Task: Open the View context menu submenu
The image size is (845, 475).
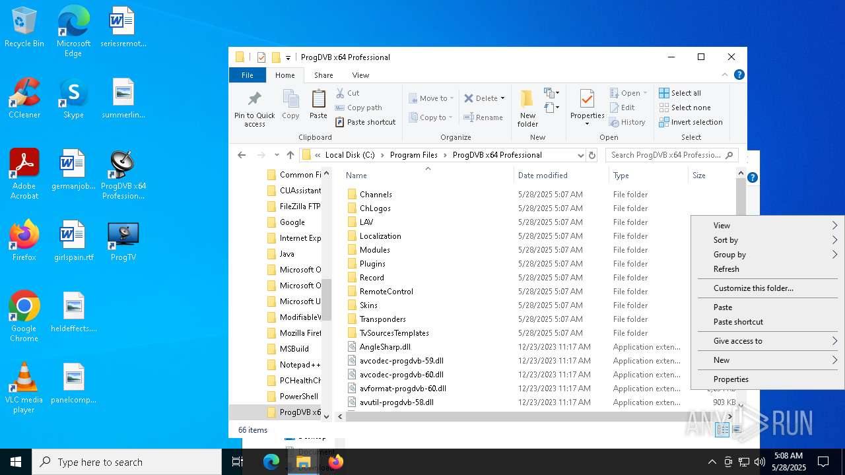Action: 768,226
